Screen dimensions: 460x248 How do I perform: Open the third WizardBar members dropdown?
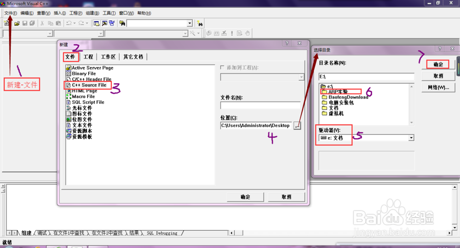(x=185, y=34)
